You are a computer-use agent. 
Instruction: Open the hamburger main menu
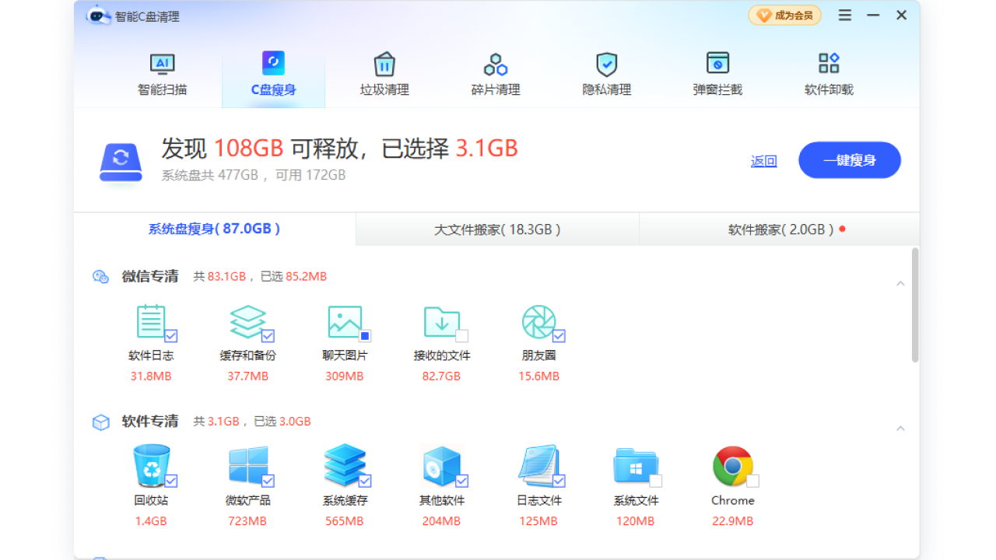point(845,16)
